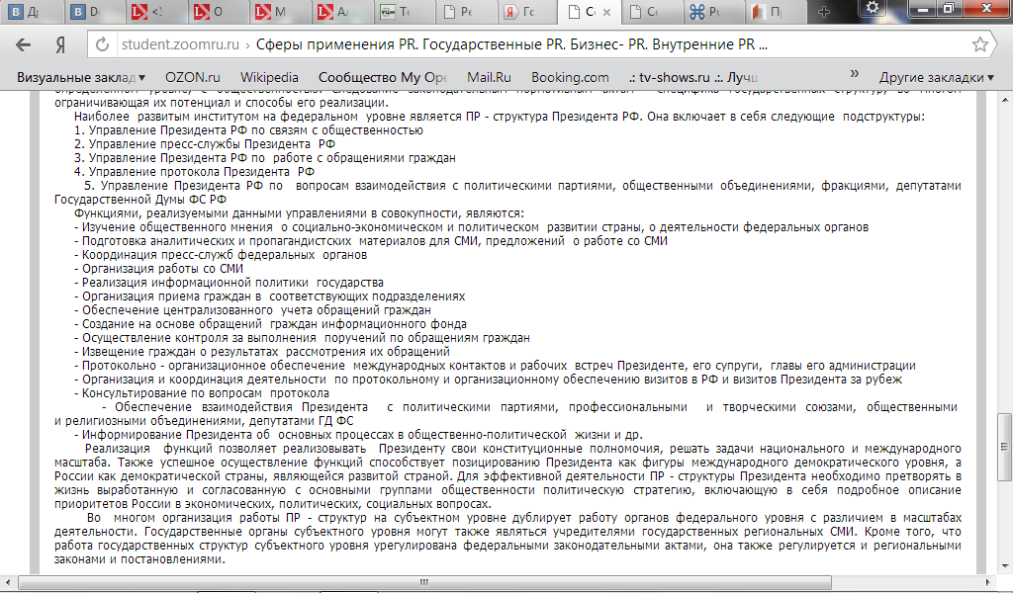
Task: Bookmark this page with the star icon
Action: (980, 44)
